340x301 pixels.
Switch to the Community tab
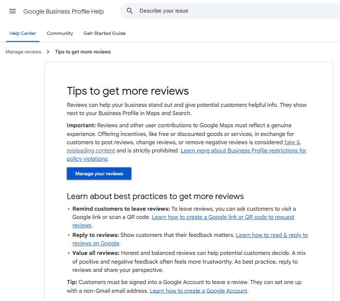click(x=60, y=33)
